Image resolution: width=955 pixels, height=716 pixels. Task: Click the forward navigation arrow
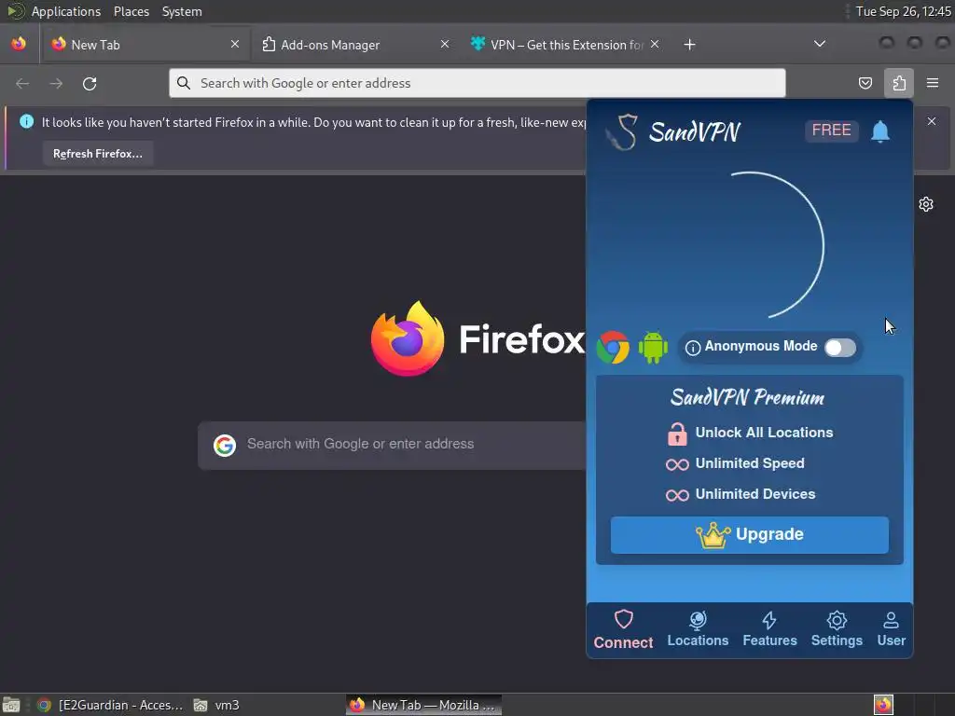point(56,83)
